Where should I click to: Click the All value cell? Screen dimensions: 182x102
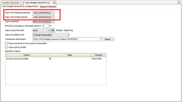coord(69,59)
